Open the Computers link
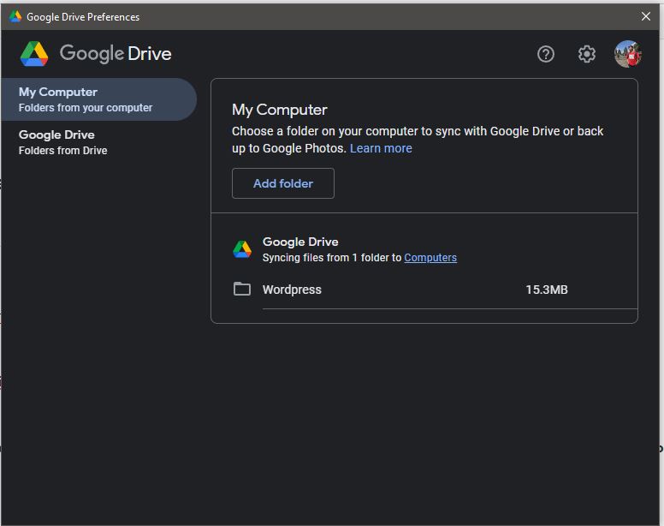Viewport: 664px width, 526px height. [430, 258]
